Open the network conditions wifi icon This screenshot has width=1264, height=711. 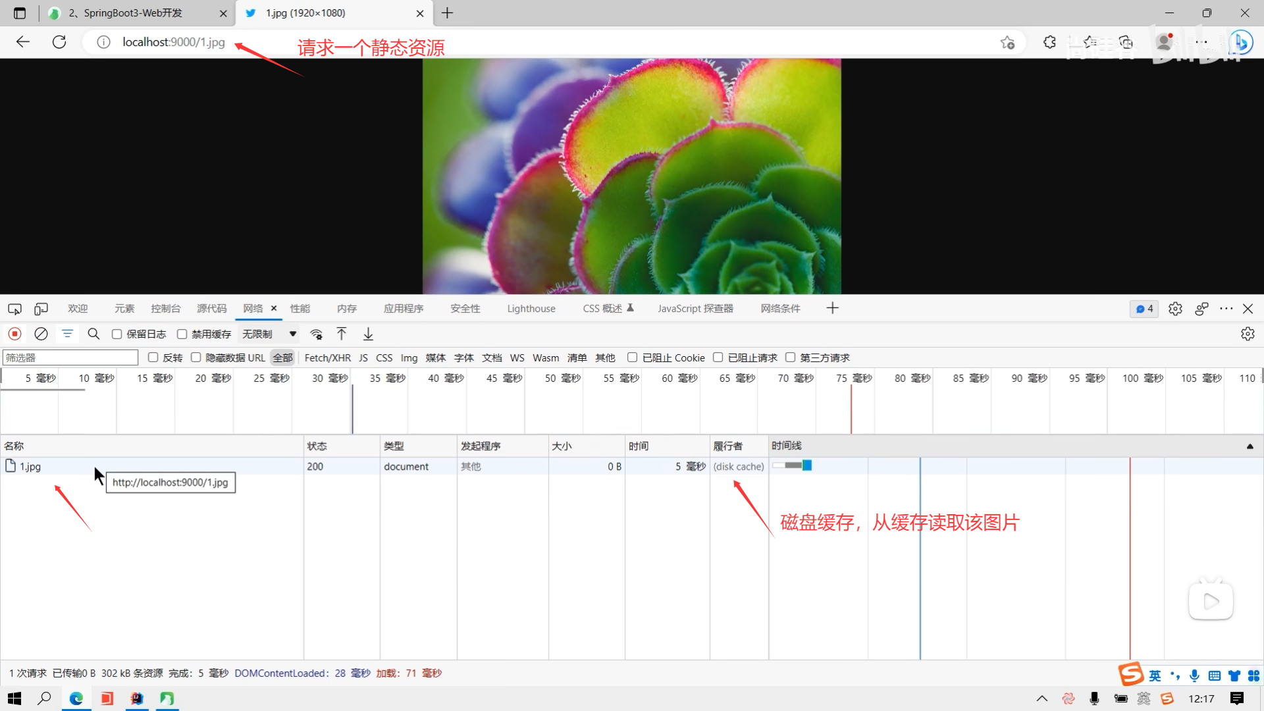(x=317, y=334)
